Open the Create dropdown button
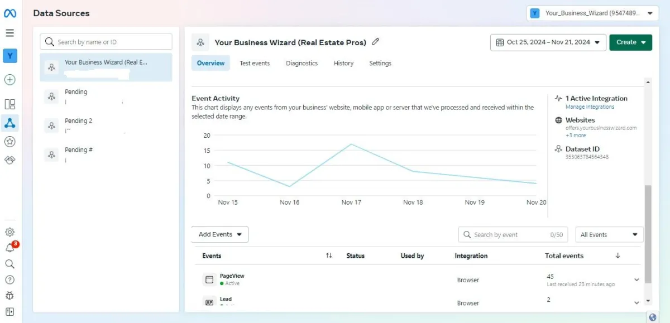Image resolution: width=670 pixels, height=323 pixels. pos(630,42)
